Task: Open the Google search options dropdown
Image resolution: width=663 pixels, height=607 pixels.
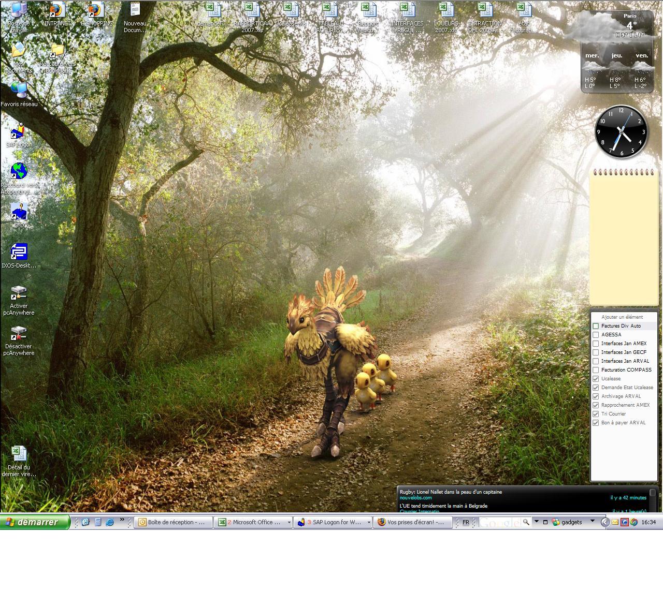Action: tap(537, 522)
